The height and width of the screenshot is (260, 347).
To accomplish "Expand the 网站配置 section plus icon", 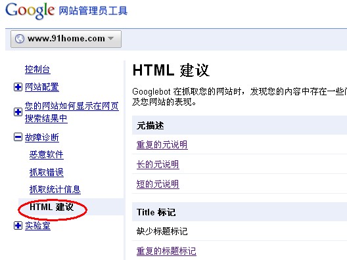I will tap(18, 87).
